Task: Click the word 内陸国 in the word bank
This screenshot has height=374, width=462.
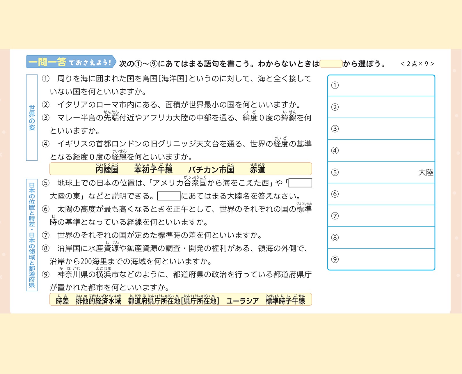Action: [107, 170]
